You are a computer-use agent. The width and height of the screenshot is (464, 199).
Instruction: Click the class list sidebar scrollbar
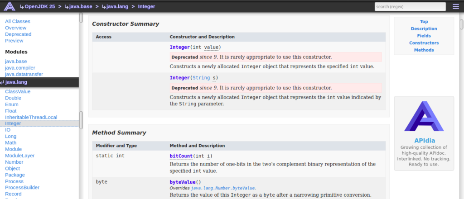point(81,120)
